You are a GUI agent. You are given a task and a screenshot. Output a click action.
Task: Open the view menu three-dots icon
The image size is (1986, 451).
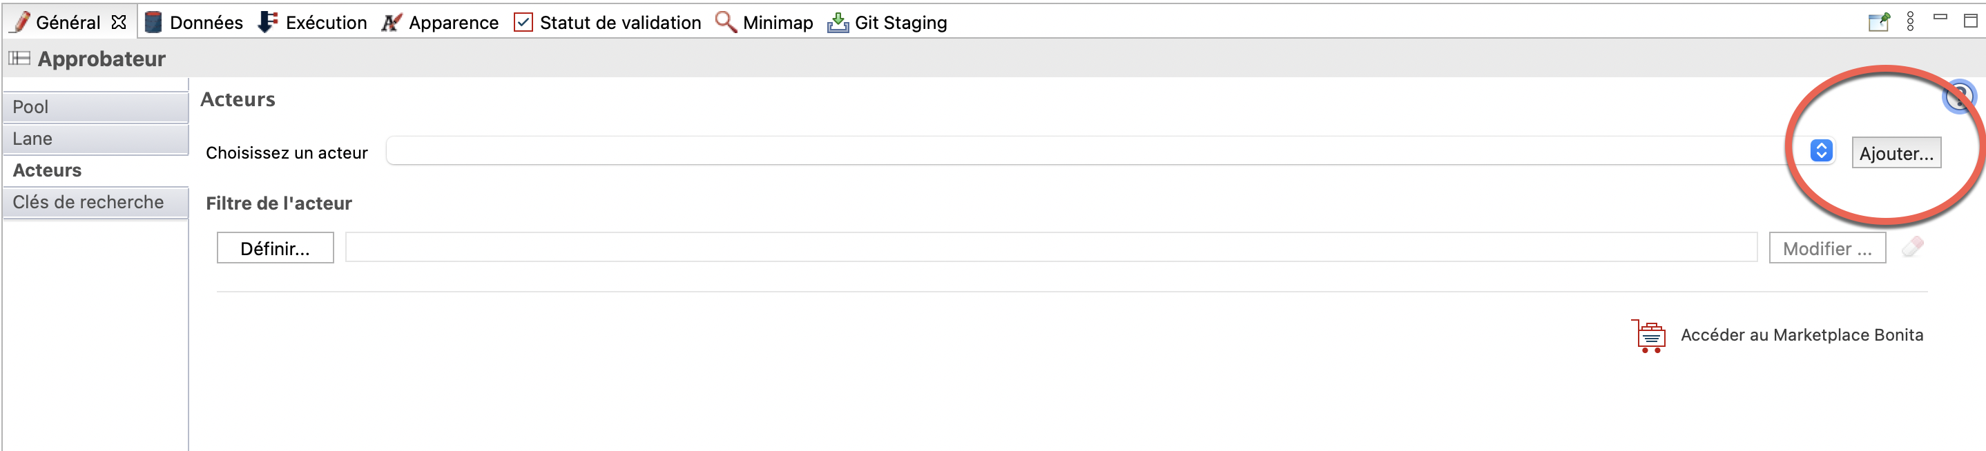pyautogui.click(x=1909, y=21)
